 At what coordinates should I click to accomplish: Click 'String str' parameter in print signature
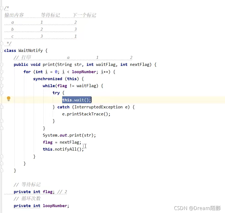click(x=69, y=65)
